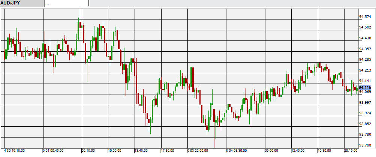Click the 16:30:00 time axis label
The image size is (376, 157).
pyautogui.click(x=324, y=151)
